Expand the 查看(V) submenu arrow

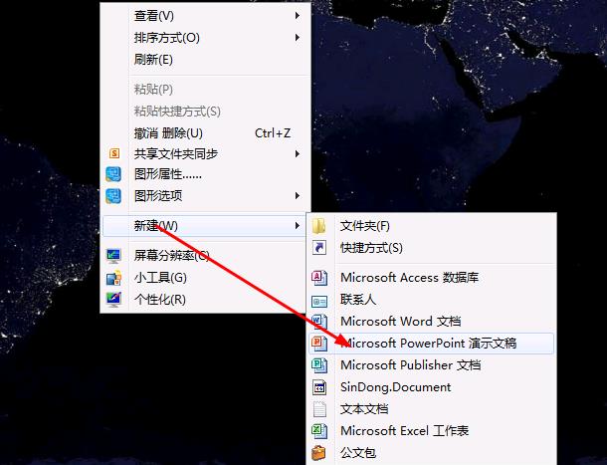click(x=297, y=16)
